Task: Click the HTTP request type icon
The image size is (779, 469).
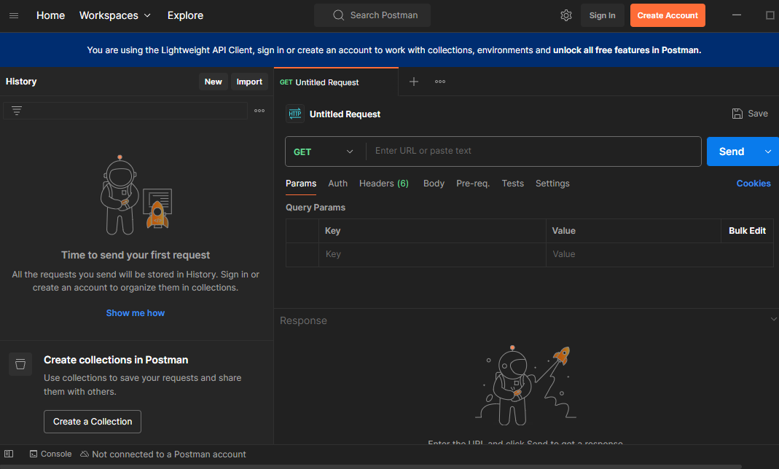Action: [295, 114]
